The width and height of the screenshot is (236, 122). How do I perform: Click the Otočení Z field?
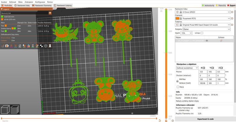(x=220, y=76)
